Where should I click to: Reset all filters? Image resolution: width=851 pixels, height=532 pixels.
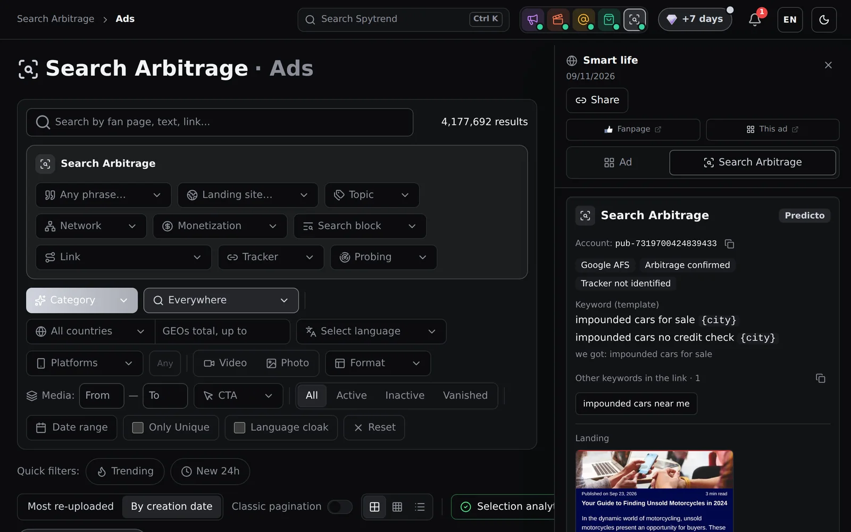374,428
